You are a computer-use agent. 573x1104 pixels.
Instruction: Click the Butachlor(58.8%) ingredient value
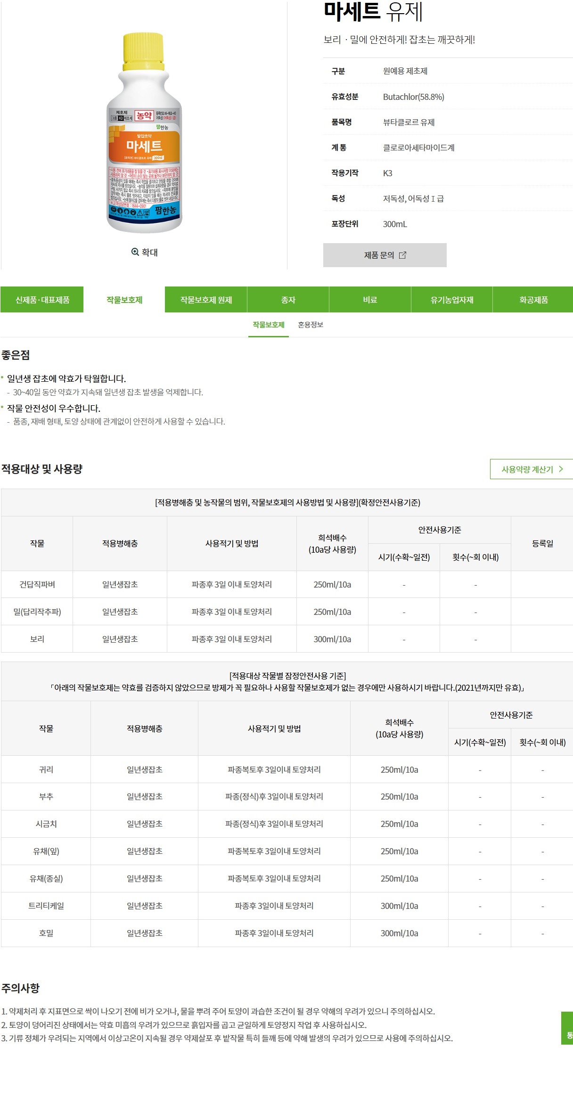pyautogui.click(x=413, y=97)
